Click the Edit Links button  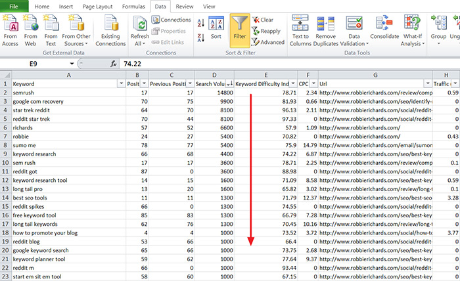(x=168, y=42)
